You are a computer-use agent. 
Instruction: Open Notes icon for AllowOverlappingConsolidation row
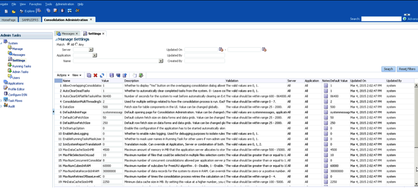tap(326, 86)
